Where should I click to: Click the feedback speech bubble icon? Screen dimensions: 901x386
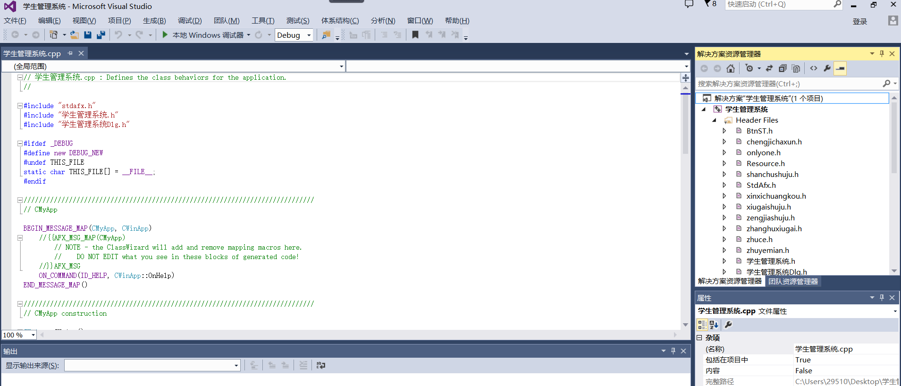point(689,4)
